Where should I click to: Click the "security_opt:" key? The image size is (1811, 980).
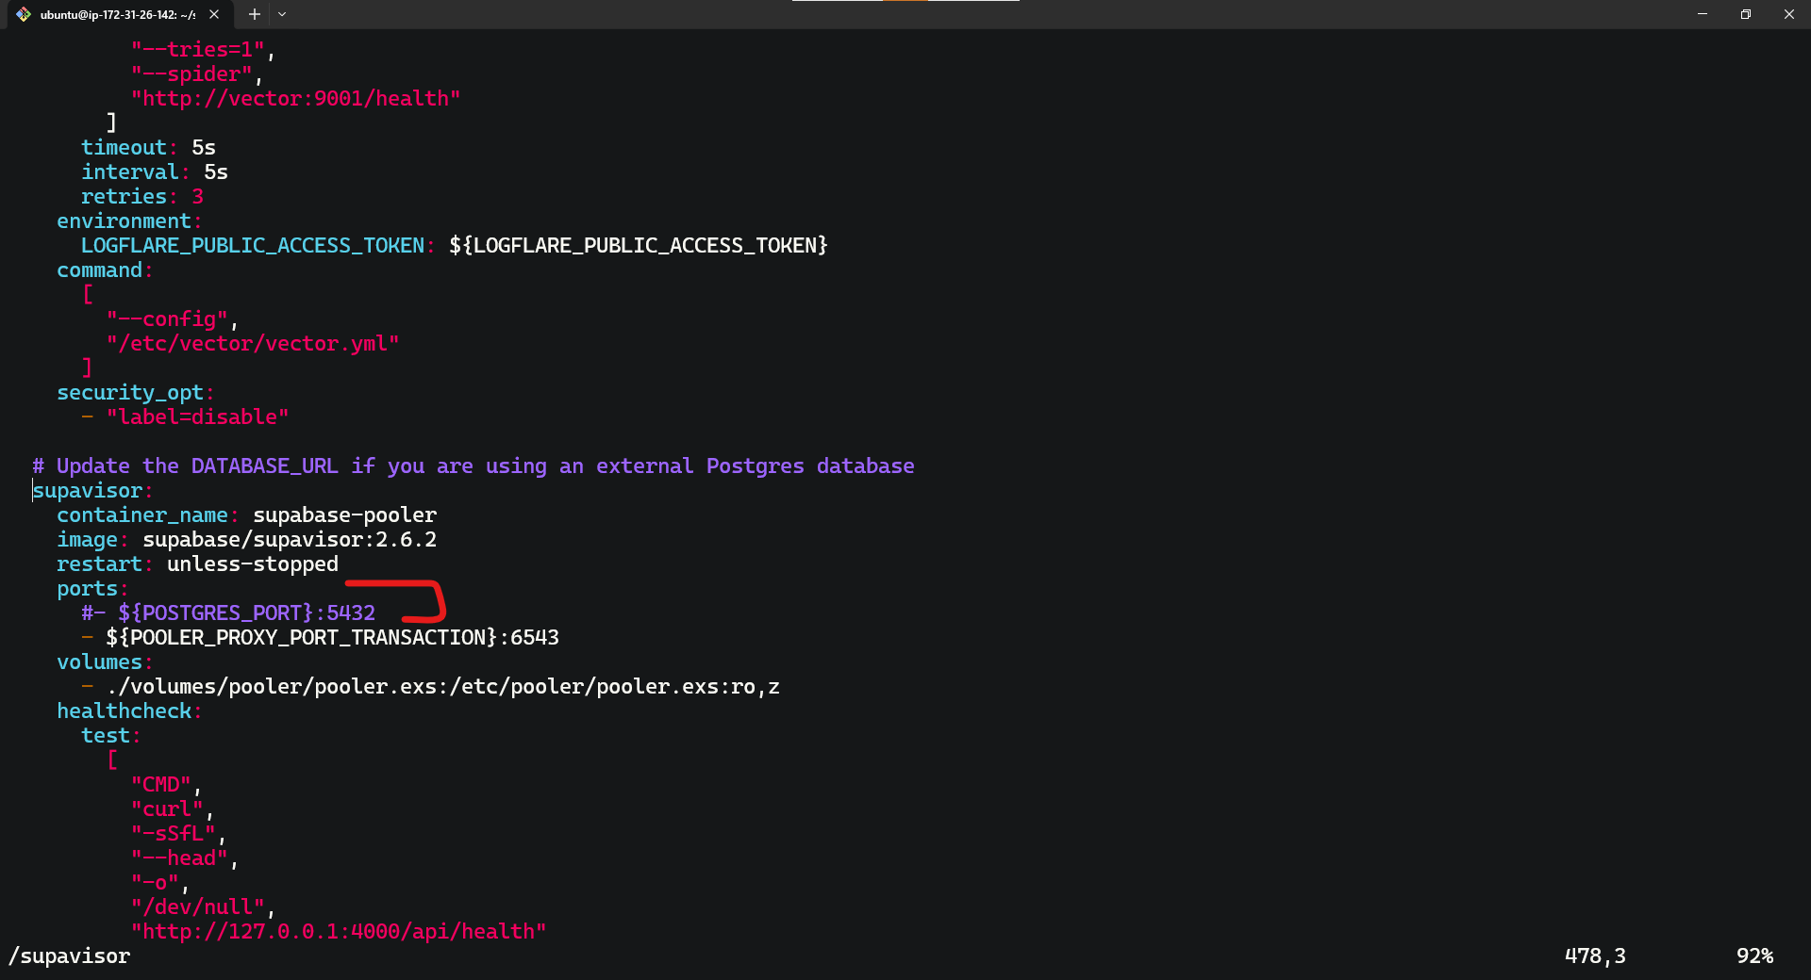(x=136, y=393)
